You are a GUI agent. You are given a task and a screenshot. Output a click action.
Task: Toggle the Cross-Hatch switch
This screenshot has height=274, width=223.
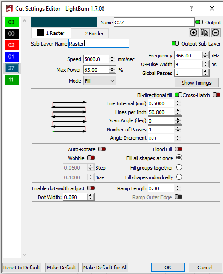(x=217, y=95)
